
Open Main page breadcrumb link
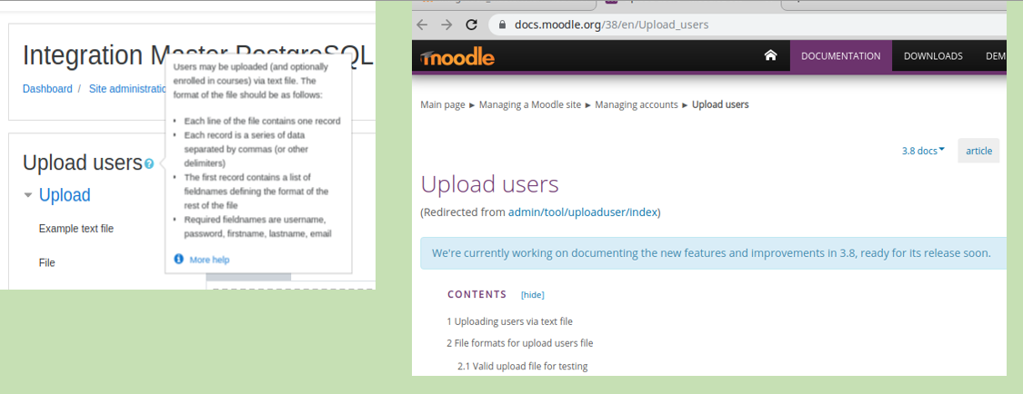442,104
